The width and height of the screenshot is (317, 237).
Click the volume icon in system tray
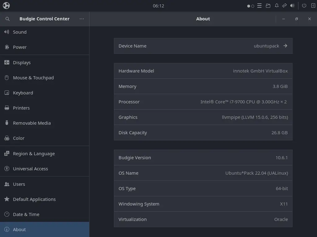pos(292,6)
